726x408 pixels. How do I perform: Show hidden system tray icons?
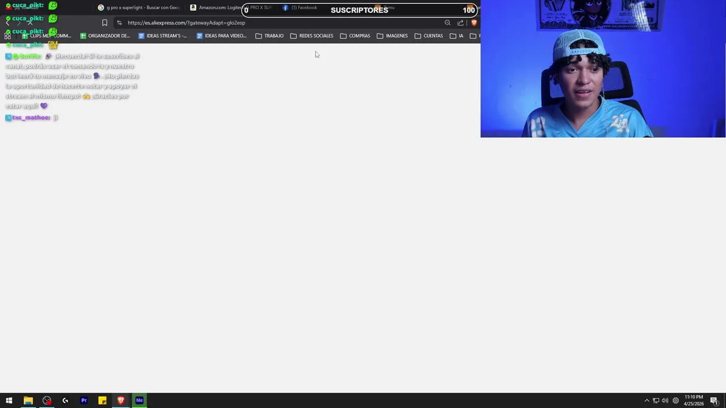647,401
